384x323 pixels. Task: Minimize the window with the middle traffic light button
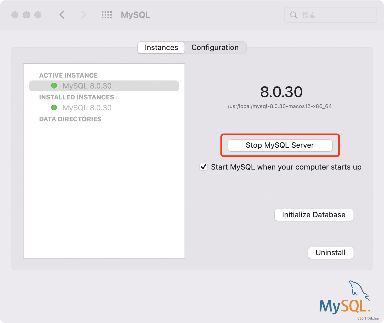[26, 15]
